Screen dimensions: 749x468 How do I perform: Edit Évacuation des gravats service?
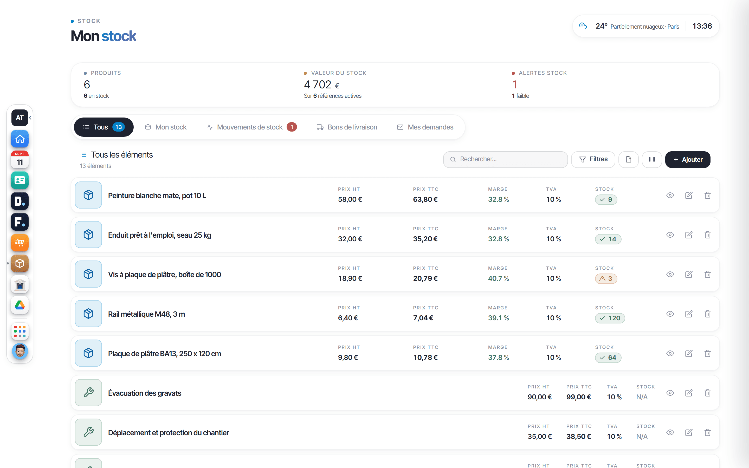[689, 393]
